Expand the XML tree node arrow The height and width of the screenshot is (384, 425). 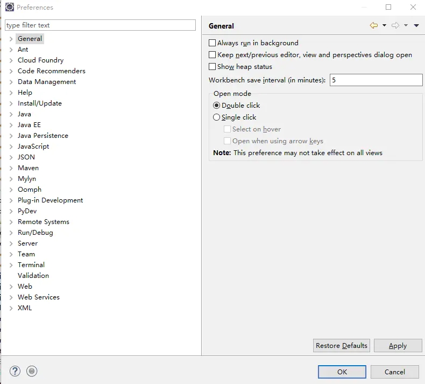tap(11, 308)
